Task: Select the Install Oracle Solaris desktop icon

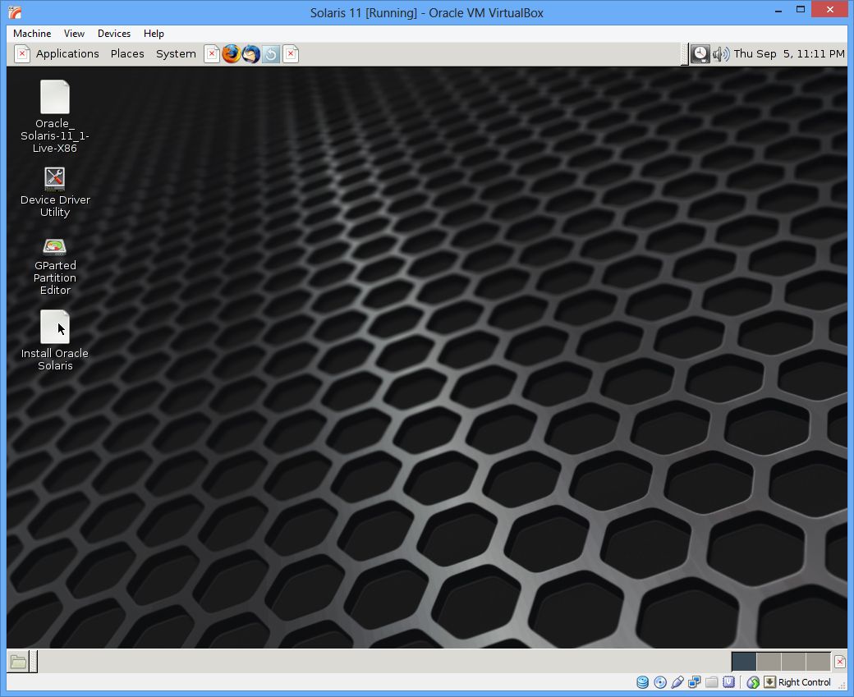Action: pos(55,341)
